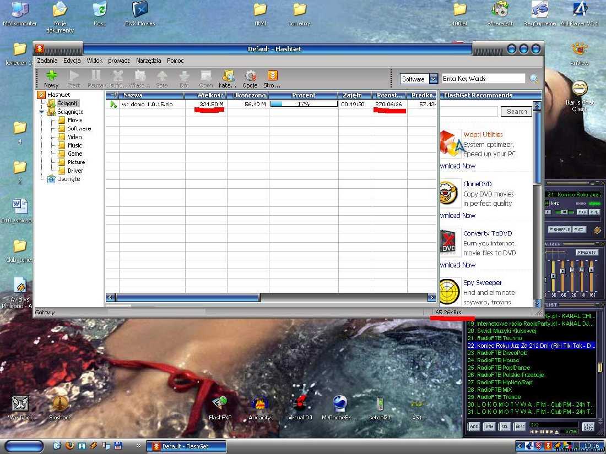
Task: Sort by the Procent column header
Action: [x=304, y=95]
